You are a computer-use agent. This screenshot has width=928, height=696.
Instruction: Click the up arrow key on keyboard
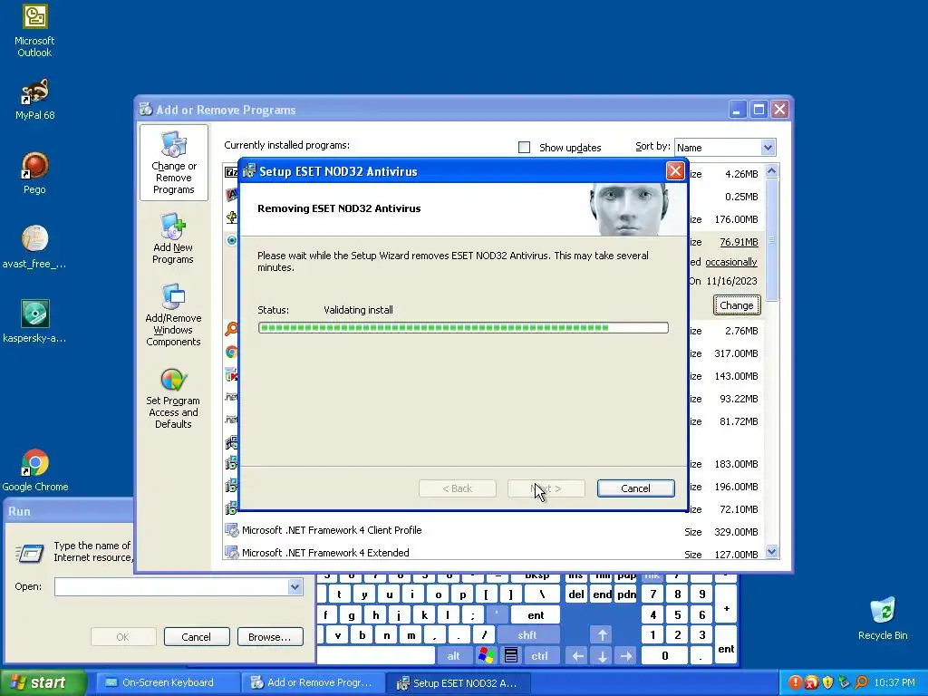[602, 635]
